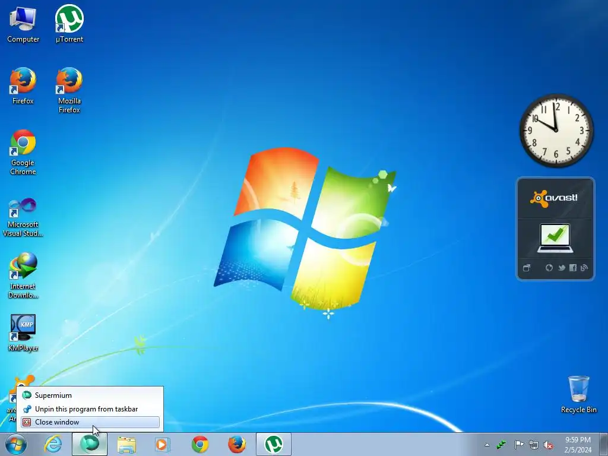
Task: Launch Google Chrome from the taskbar
Action: [x=200, y=444]
